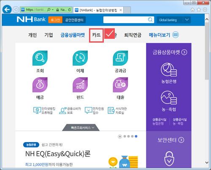This screenshot has height=170, width=211.
Task: Open 금융상품마켓 heading link in purple panel
Action: [170, 52]
